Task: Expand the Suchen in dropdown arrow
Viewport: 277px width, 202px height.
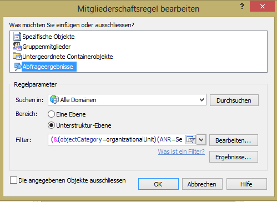Action: 202,100
